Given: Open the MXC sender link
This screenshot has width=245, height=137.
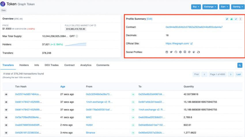Looking at the screenshot, I should [89, 117].
